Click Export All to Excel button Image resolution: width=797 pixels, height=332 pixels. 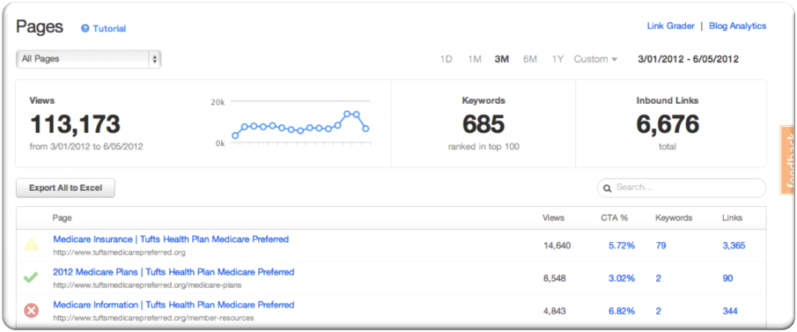point(65,188)
